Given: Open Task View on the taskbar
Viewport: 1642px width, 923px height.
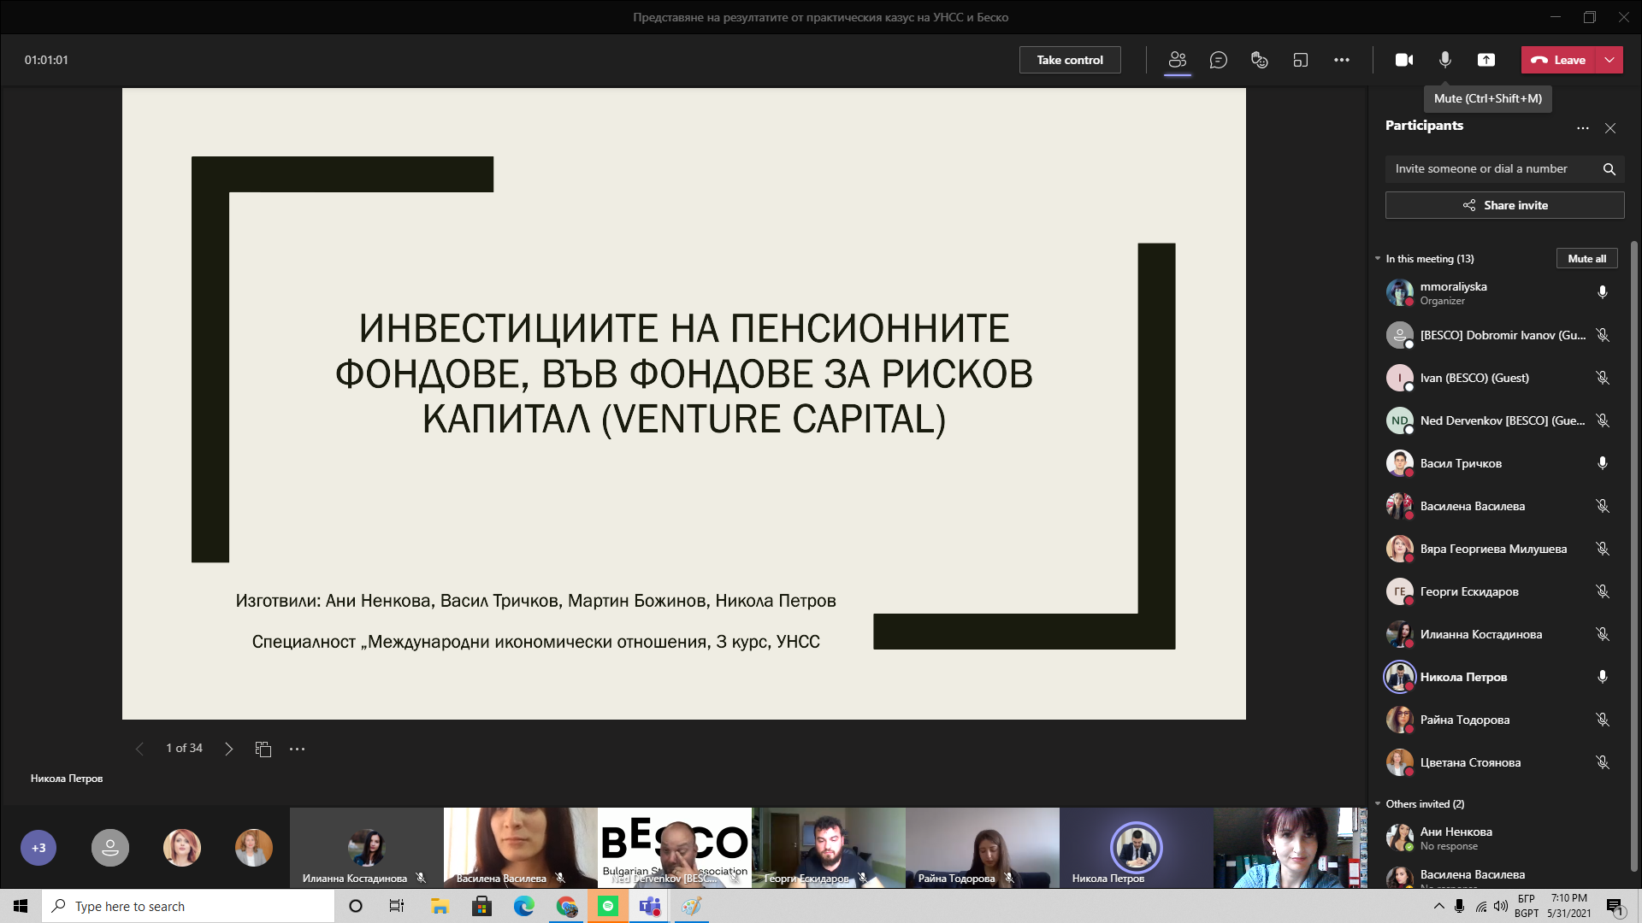Looking at the screenshot, I should (x=396, y=906).
